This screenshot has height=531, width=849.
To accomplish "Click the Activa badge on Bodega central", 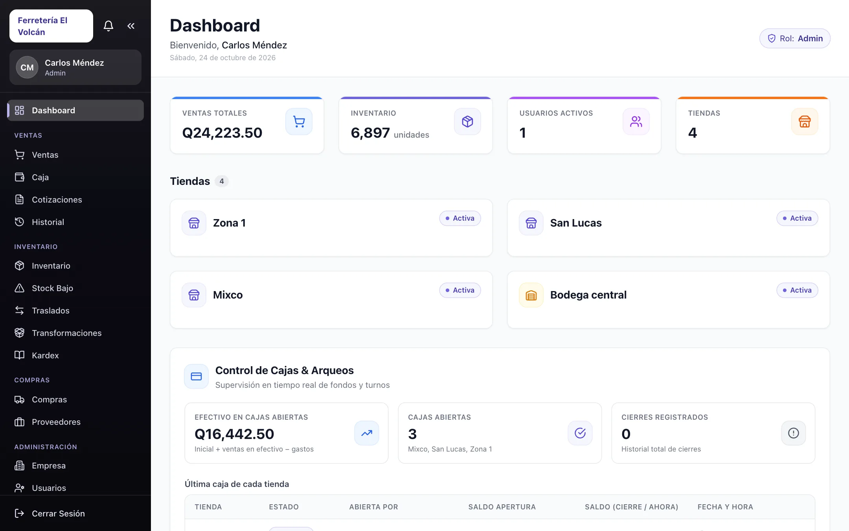I will coord(798,290).
